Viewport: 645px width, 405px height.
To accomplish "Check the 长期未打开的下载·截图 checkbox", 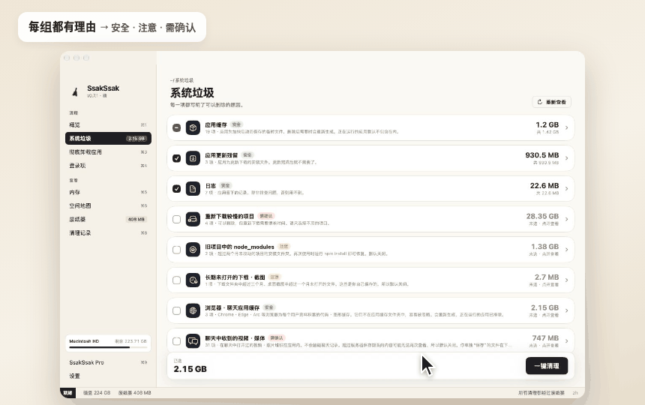I will [176, 280].
